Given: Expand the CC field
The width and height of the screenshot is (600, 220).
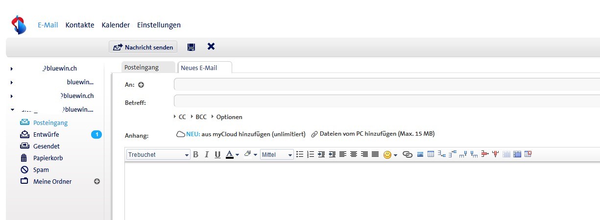Looking at the screenshot, I should 180,117.
